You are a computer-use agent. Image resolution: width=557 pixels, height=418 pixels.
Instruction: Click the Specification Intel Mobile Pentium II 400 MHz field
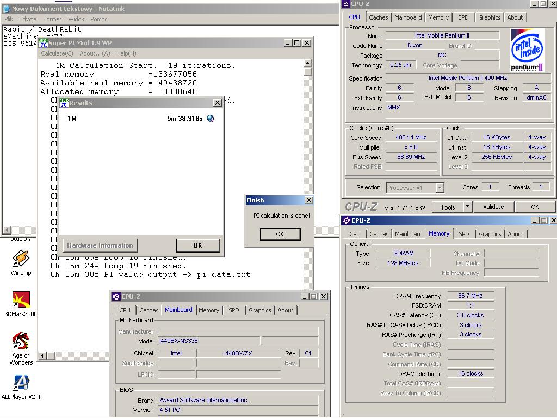coord(468,78)
